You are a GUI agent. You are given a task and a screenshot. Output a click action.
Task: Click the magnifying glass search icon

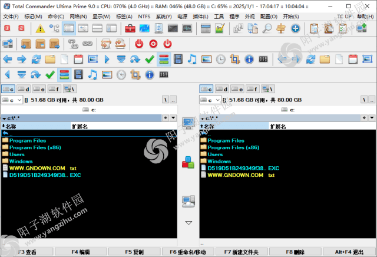click(x=267, y=28)
